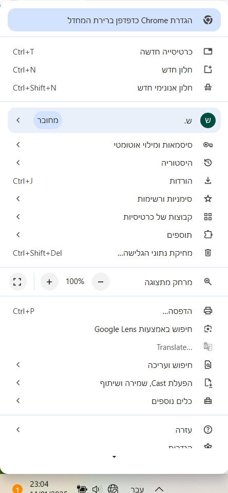Click the new tab icon
Image resolution: width=228 pixels, height=493 pixels.
click(x=208, y=51)
